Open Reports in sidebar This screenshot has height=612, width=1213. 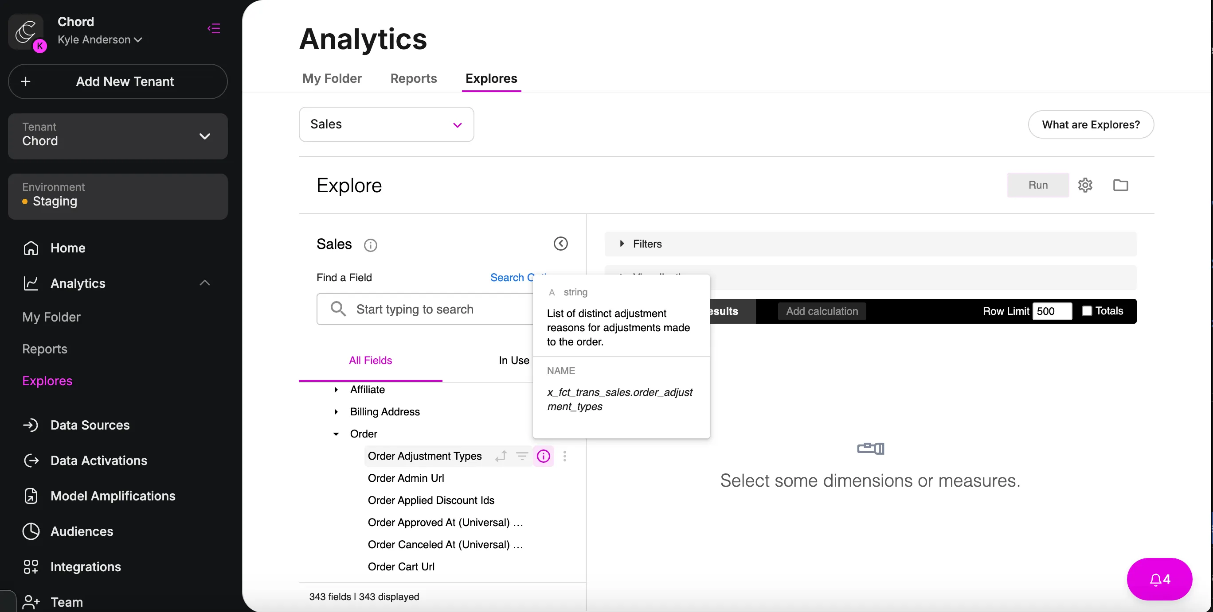[x=45, y=349]
